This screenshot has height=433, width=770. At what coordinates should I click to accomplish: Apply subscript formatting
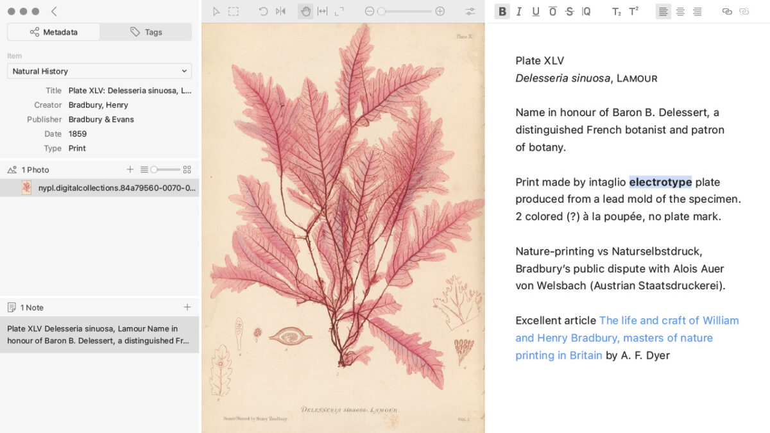click(x=616, y=11)
